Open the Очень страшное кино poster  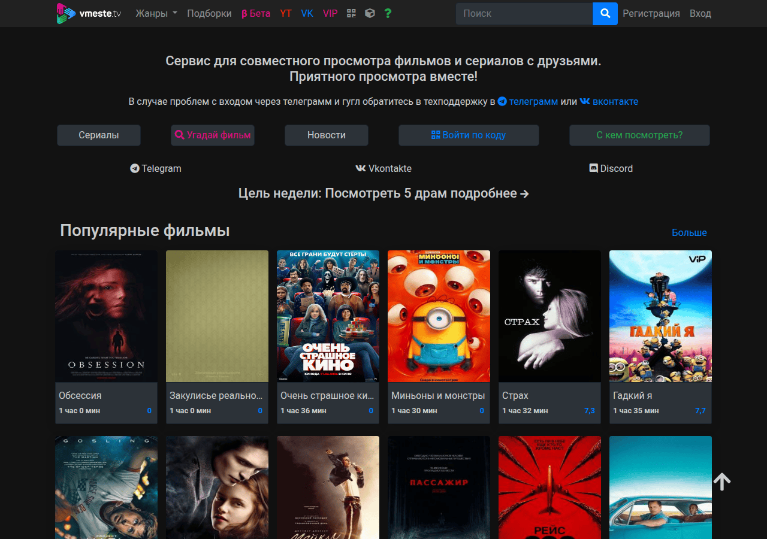[328, 316]
